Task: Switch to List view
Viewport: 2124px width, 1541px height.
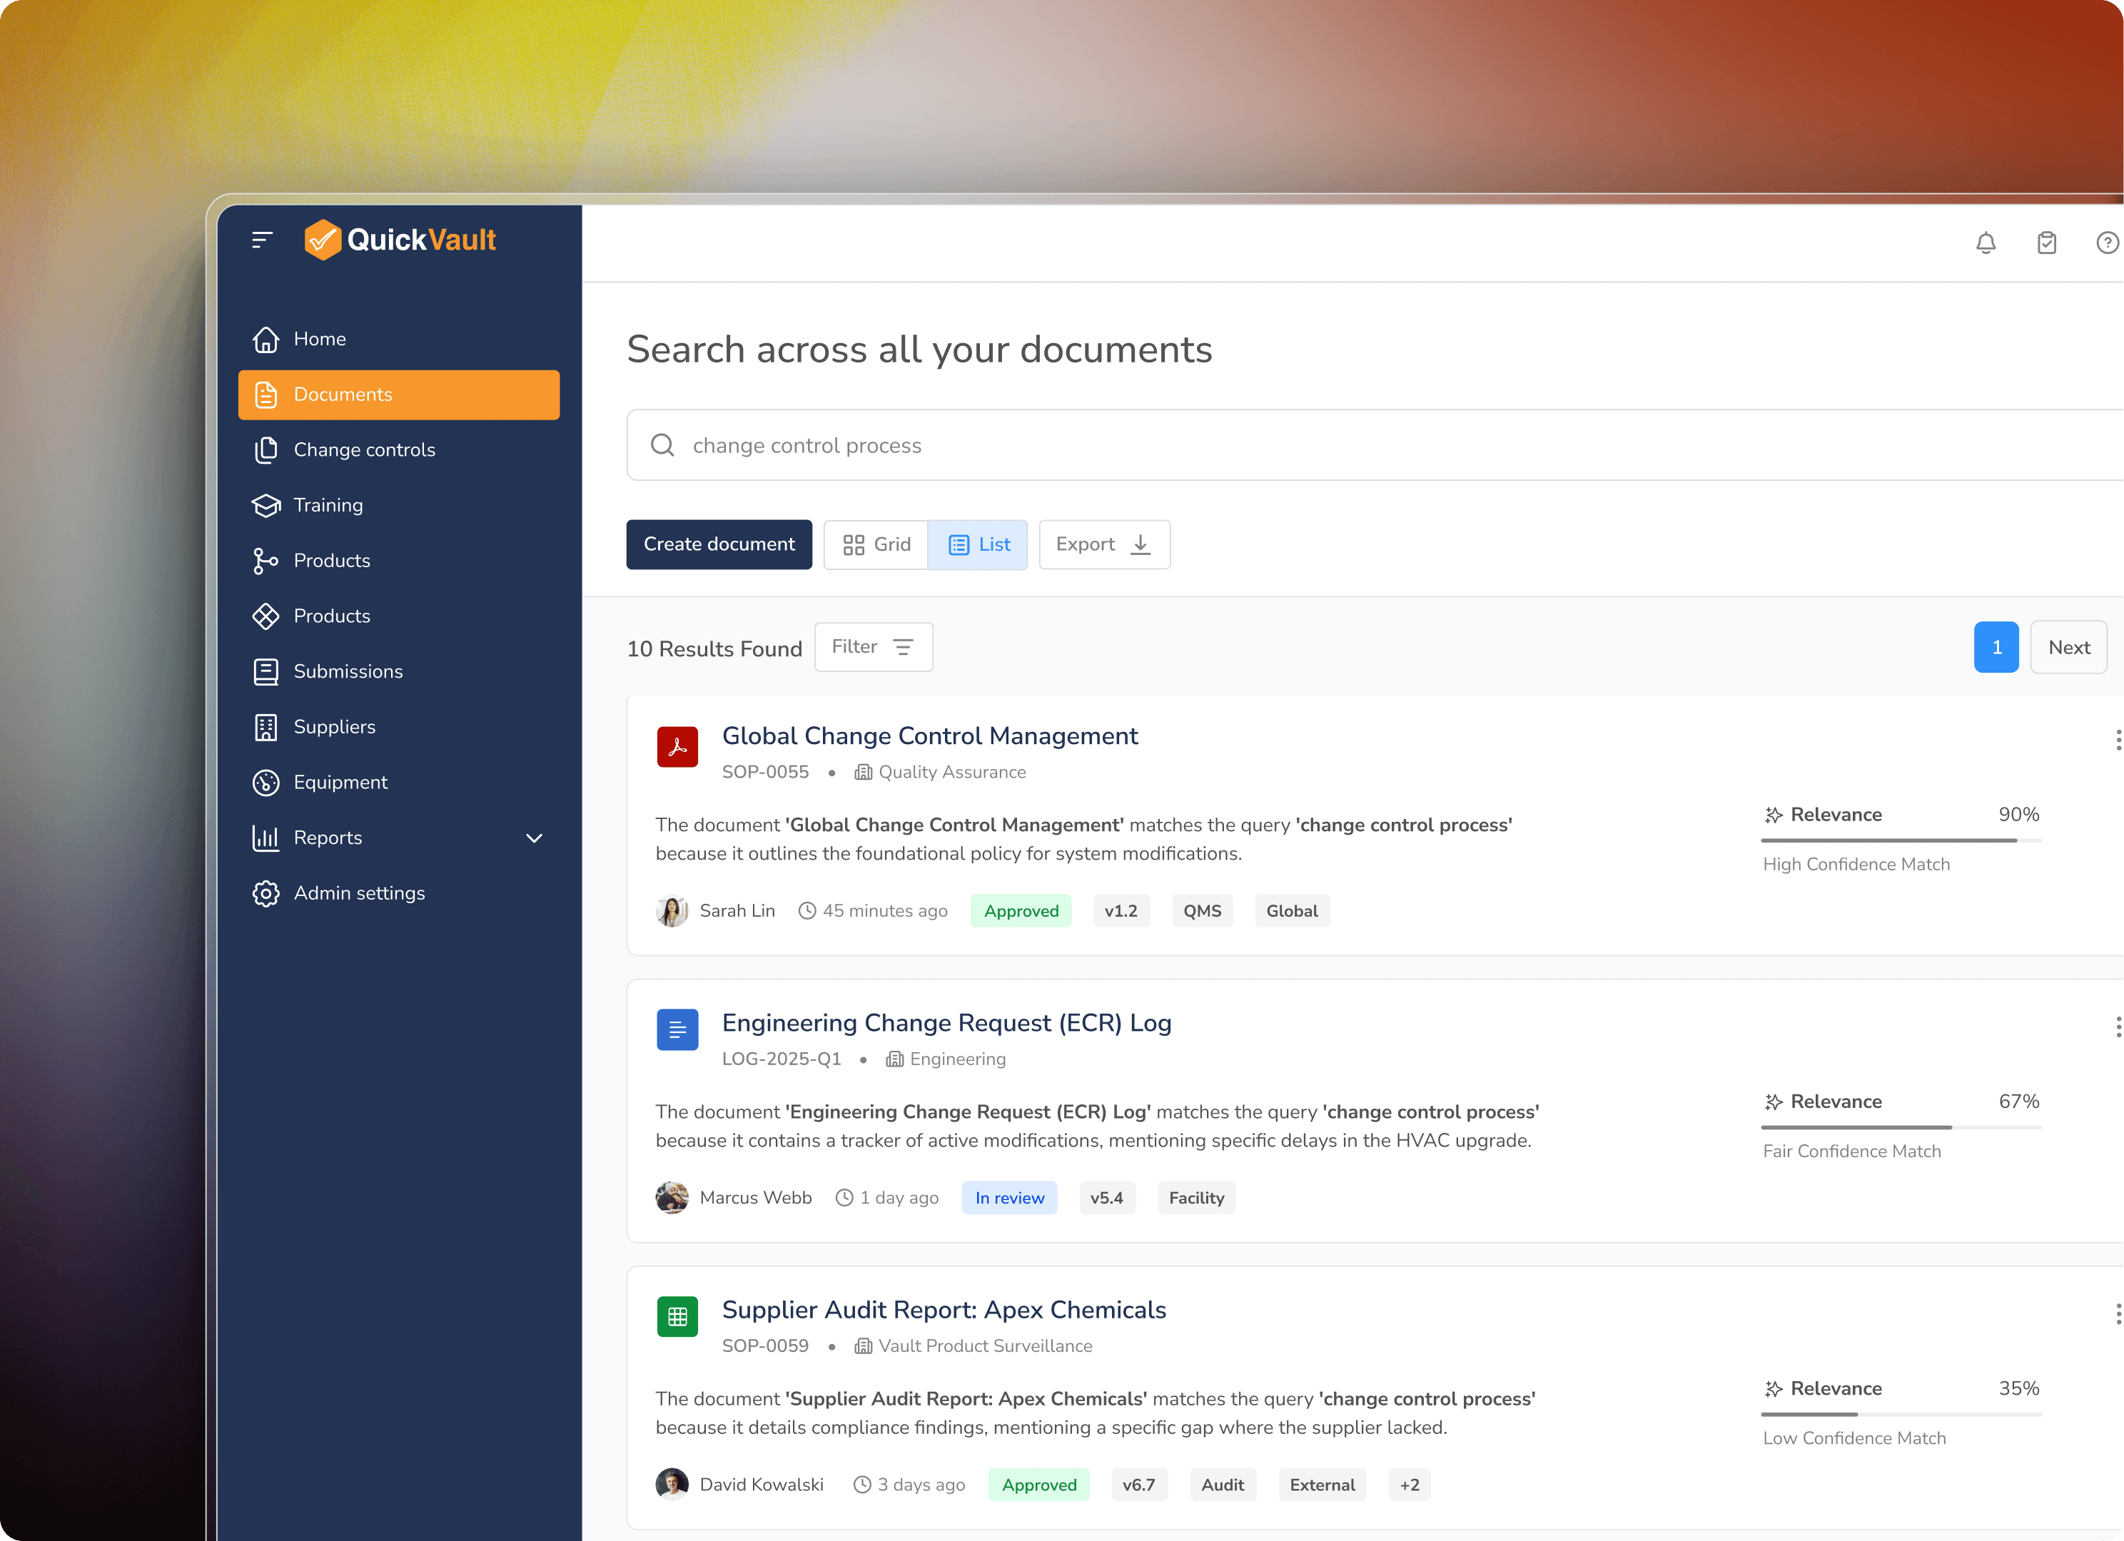Action: [978, 545]
